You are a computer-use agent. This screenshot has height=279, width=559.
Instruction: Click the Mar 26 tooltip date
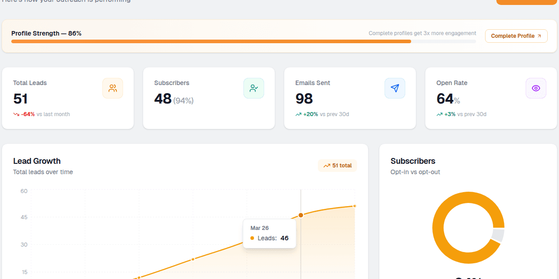(260, 228)
